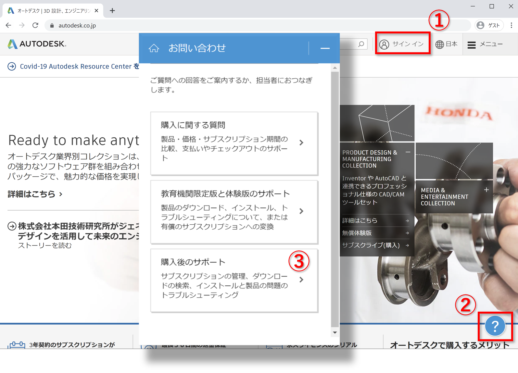Viewport: 518px width, 373px height.
Task: Click サブスクライブ(購入) in the collection tile
Action: (x=375, y=245)
